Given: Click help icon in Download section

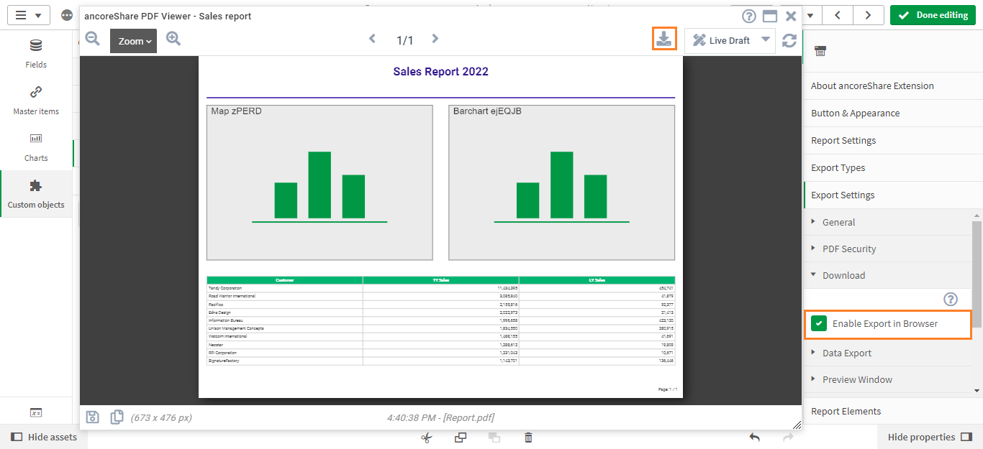Looking at the screenshot, I should pos(951,299).
